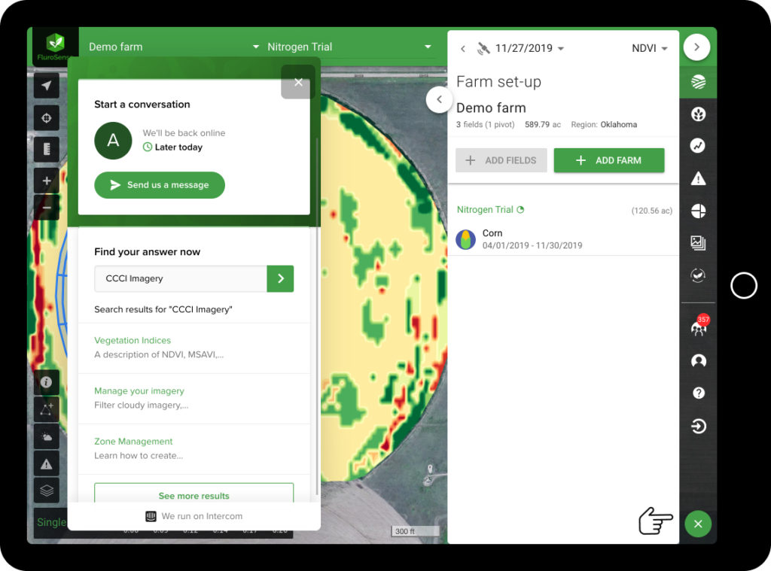The image size is (771, 571).
Task: Click the 'Demo farm' heading in panel
Action: pos(491,108)
